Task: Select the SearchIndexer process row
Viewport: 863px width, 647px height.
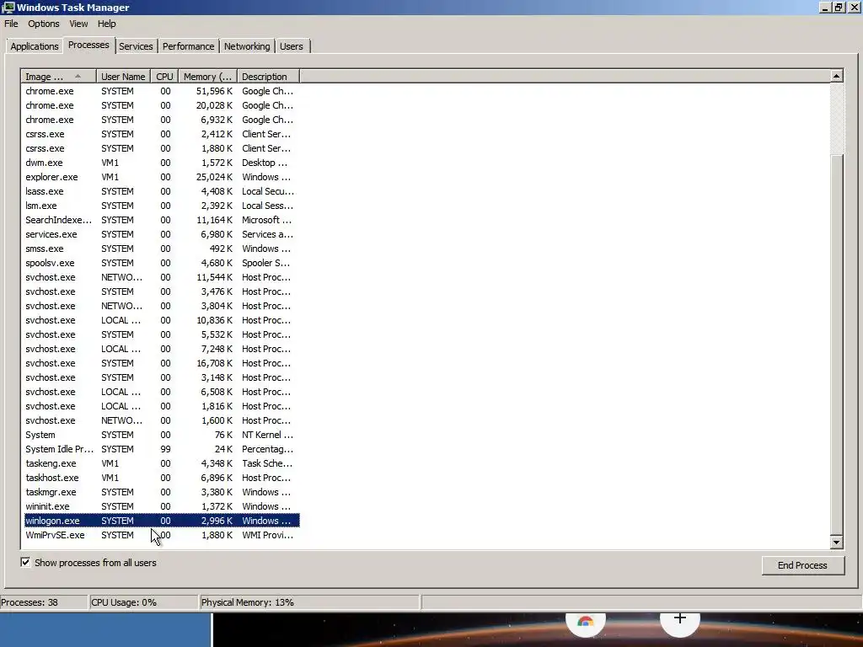Action: click(x=162, y=220)
